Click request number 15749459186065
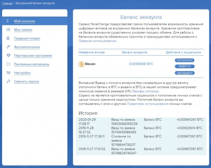 pyautogui.click(x=124, y=132)
